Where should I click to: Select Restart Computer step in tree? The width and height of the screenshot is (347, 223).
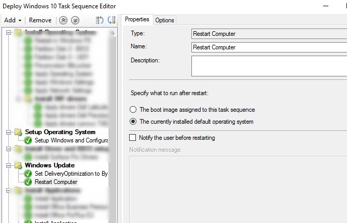pos(56,182)
